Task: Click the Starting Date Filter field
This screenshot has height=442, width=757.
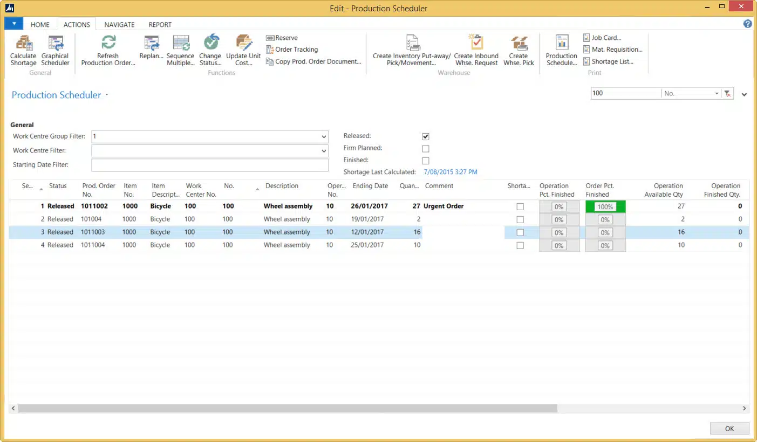Action: pyautogui.click(x=210, y=165)
